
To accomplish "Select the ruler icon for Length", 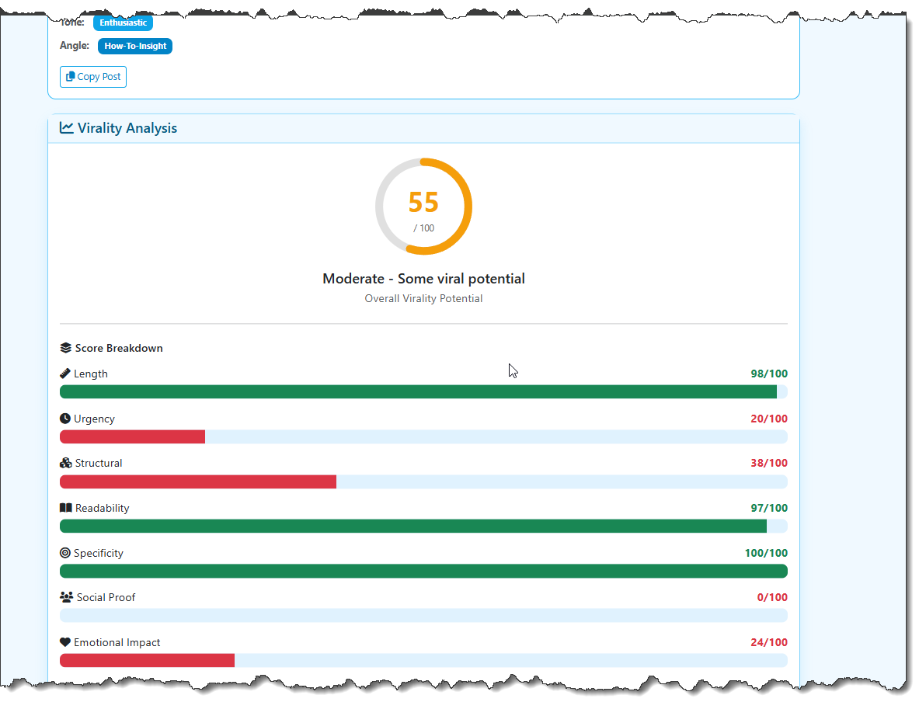I will (64, 374).
